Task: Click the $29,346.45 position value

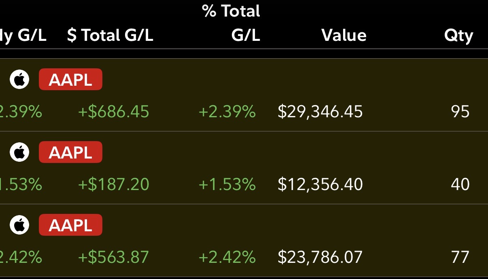Action: [320, 111]
